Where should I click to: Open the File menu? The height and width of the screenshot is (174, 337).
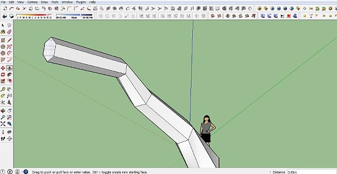(3, 2)
